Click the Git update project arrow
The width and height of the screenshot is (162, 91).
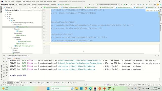140,5
